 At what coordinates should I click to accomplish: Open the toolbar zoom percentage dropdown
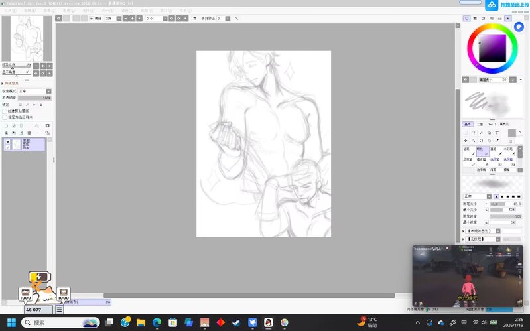click(119, 19)
